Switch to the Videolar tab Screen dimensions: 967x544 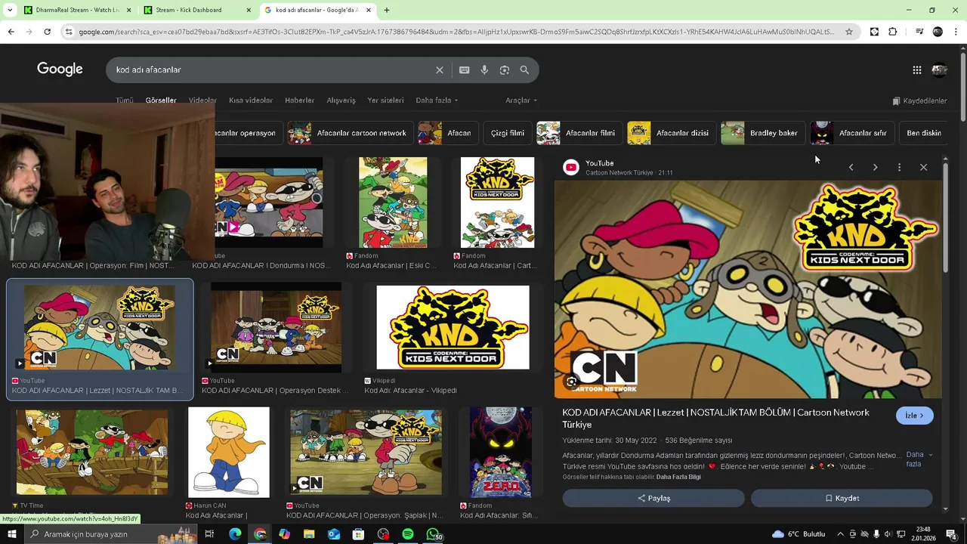pyautogui.click(x=202, y=100)
